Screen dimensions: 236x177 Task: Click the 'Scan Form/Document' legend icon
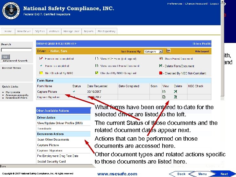[161, 58]
